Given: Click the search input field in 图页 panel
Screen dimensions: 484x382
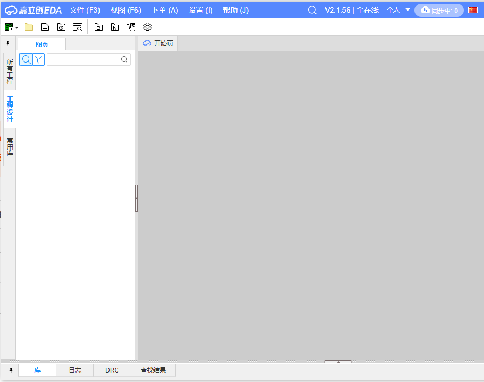Looking at the screenshot, I should tap(84, 59).
